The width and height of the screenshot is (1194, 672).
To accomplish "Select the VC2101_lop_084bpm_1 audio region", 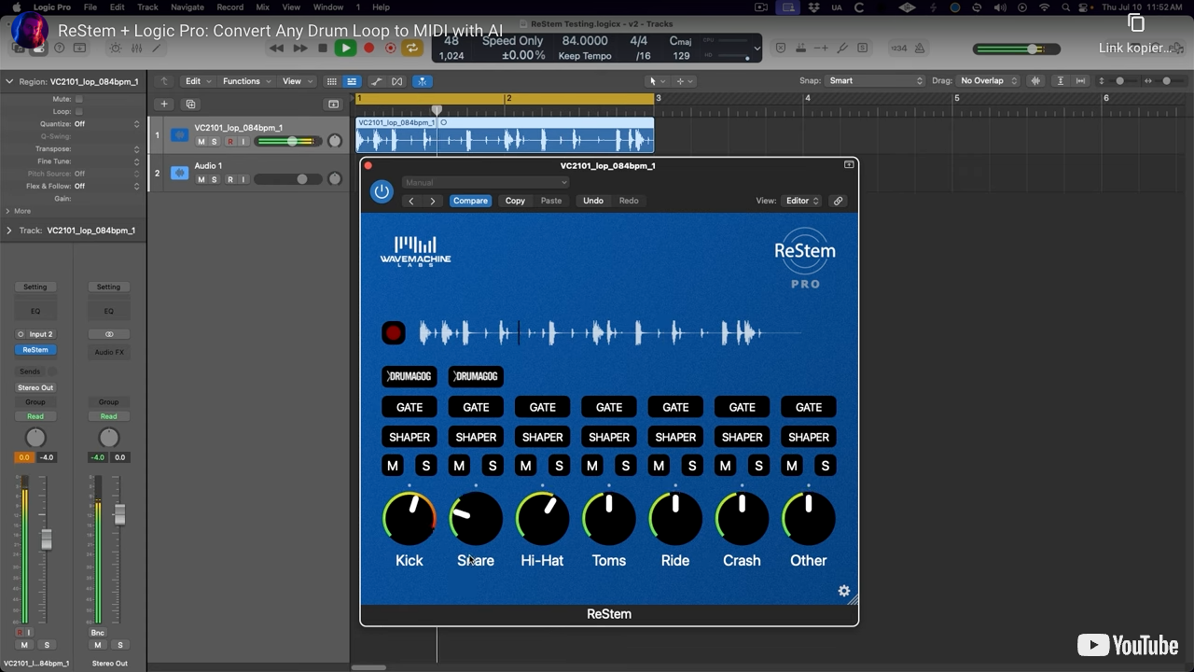I will pos(505,135).
